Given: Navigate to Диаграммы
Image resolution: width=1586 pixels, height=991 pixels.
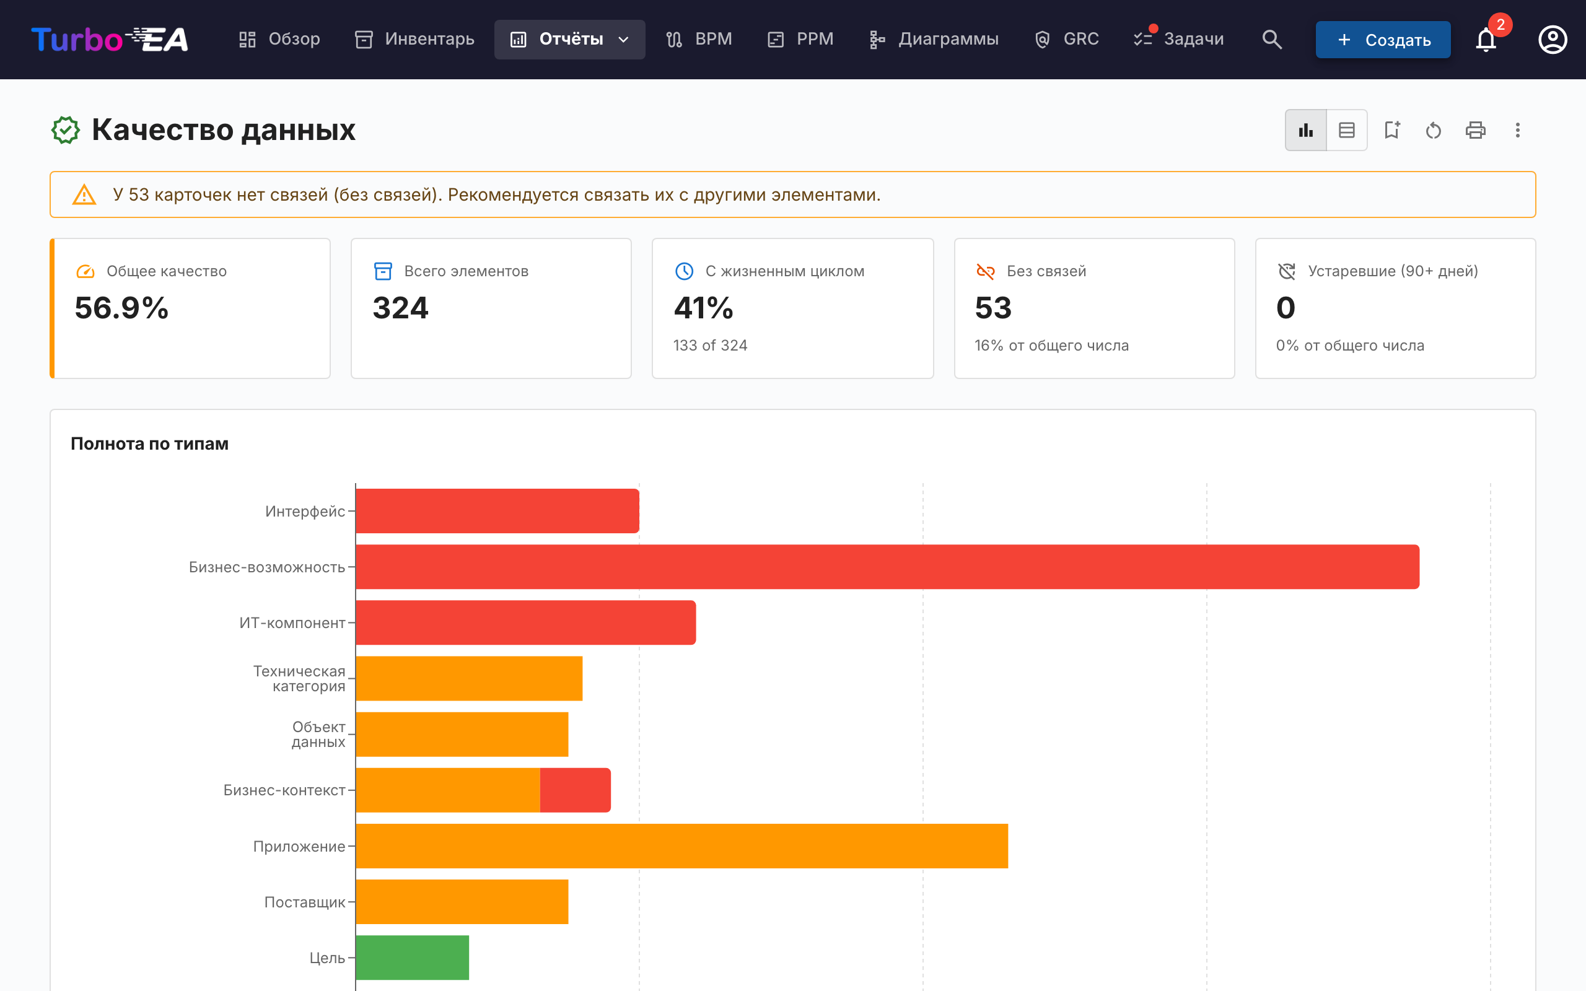Looking at the screenshot, I should pyautogui.click(x=934, y=39).
